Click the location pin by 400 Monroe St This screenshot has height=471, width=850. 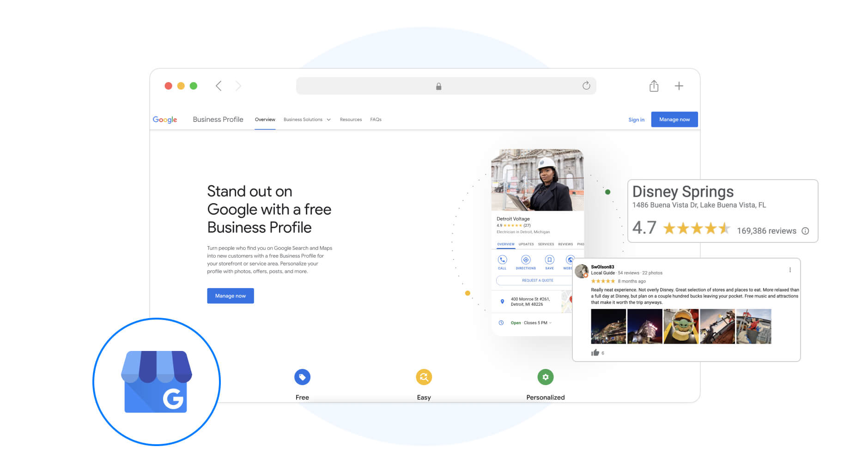pyautogui.click(x=502, y=302)
